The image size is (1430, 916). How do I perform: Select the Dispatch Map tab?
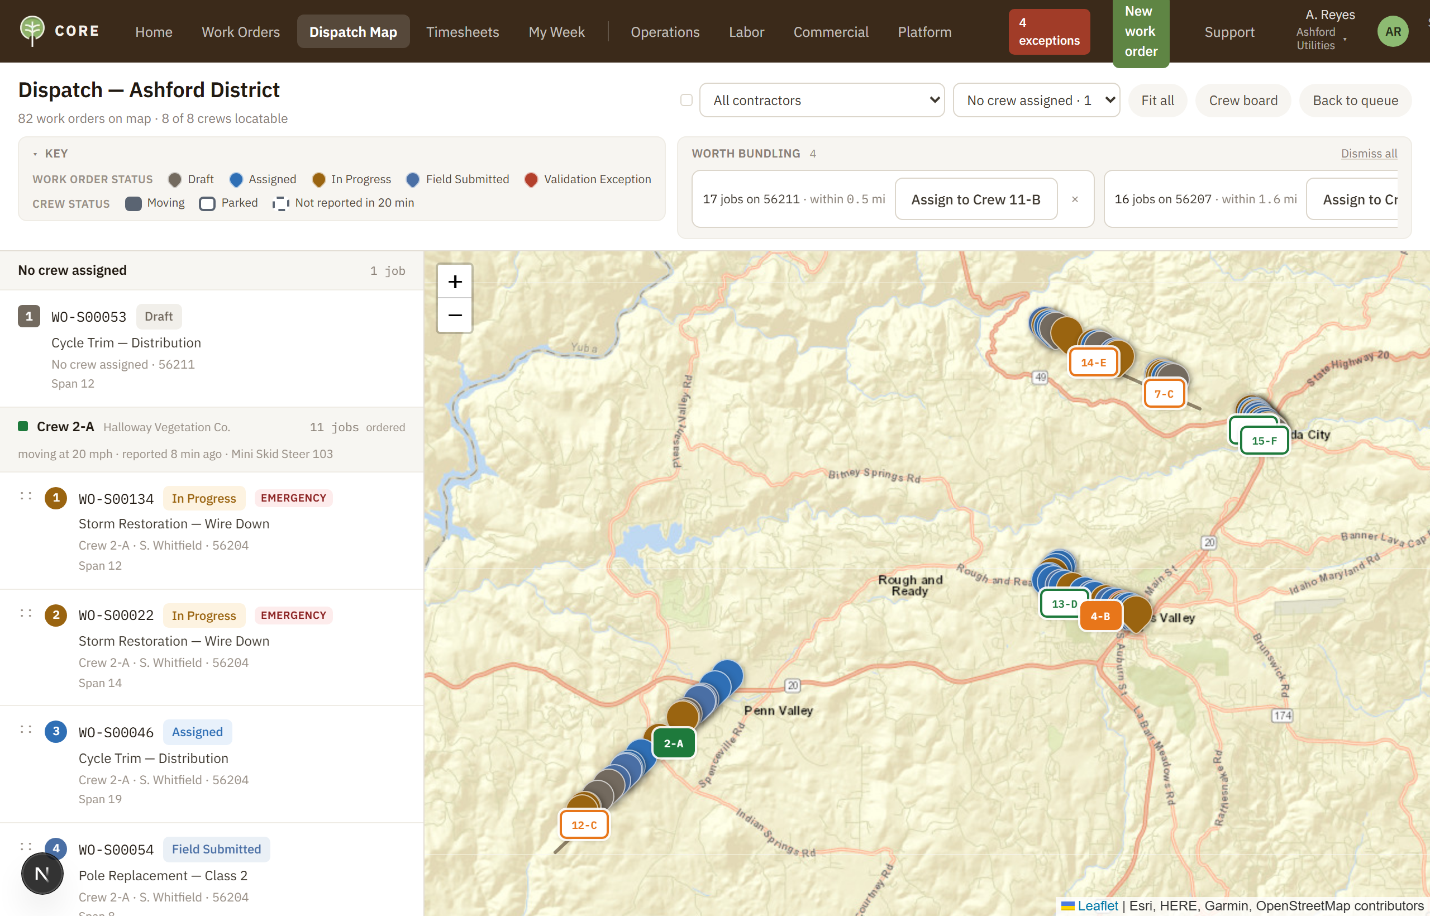coord(354,31)
